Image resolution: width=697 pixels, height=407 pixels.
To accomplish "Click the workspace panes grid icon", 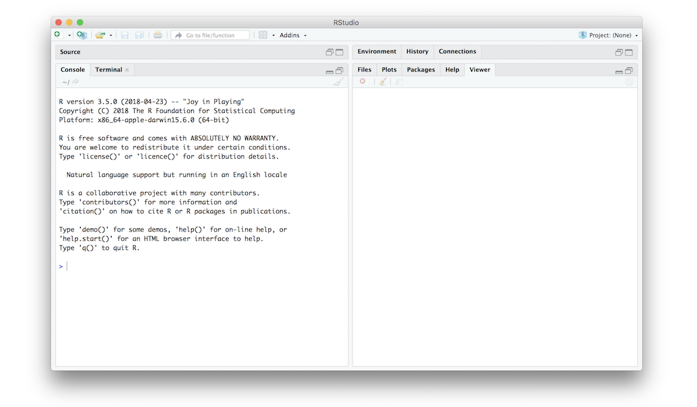I will click(x=263, y=35).
